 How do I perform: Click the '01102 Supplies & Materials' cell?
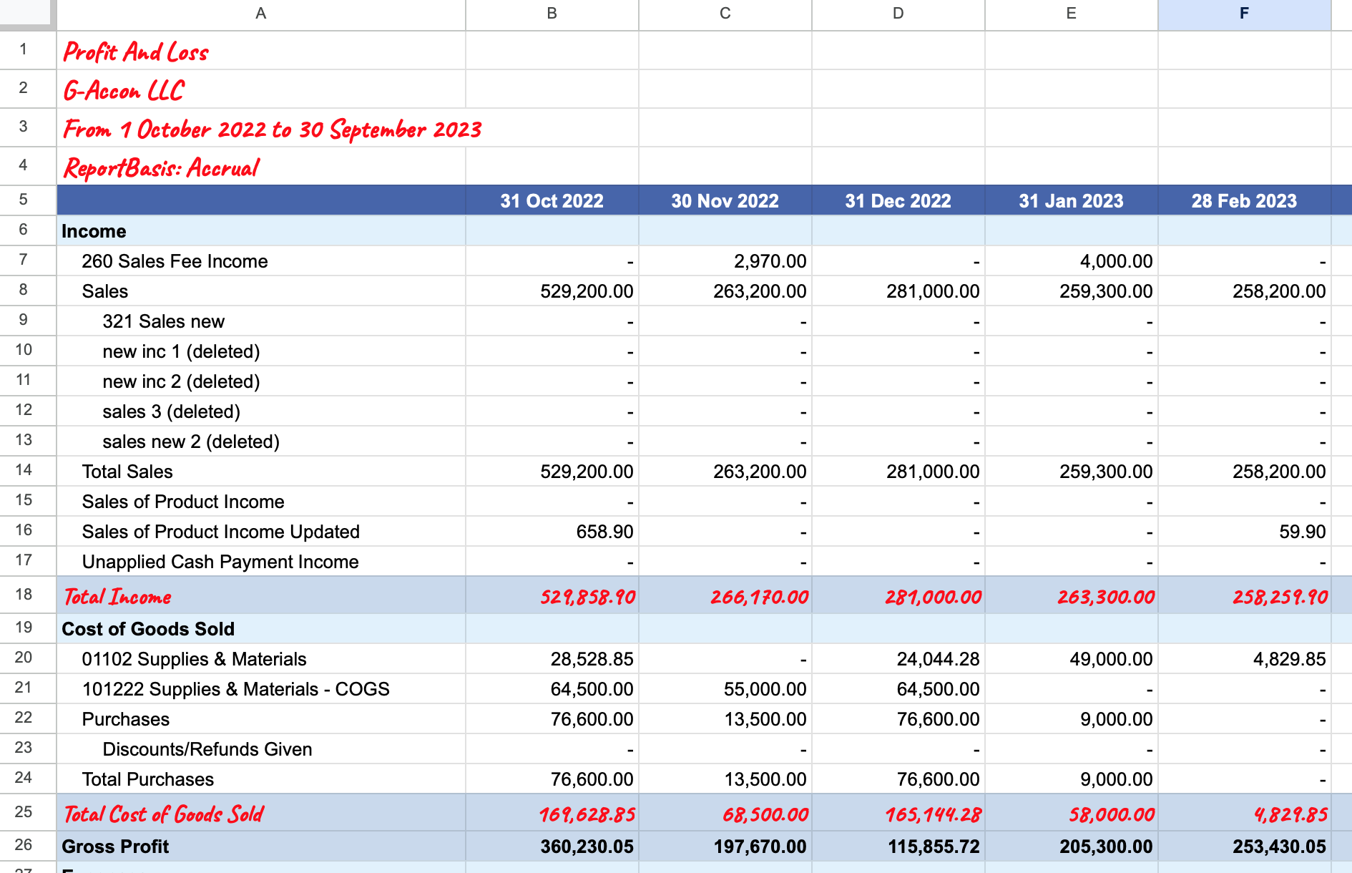[x=261, y=659]
